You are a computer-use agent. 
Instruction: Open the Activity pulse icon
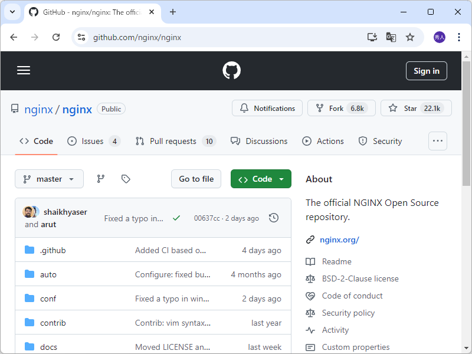pos(310,330)
